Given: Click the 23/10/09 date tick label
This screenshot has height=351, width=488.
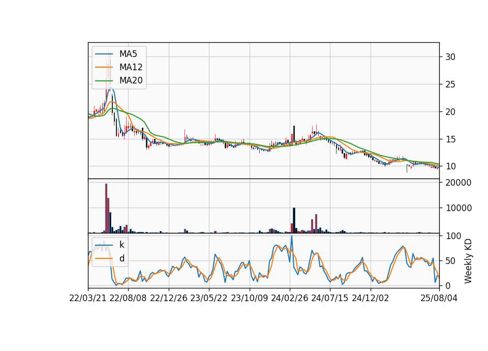Looking at the screenshot, I should [249, 298].
